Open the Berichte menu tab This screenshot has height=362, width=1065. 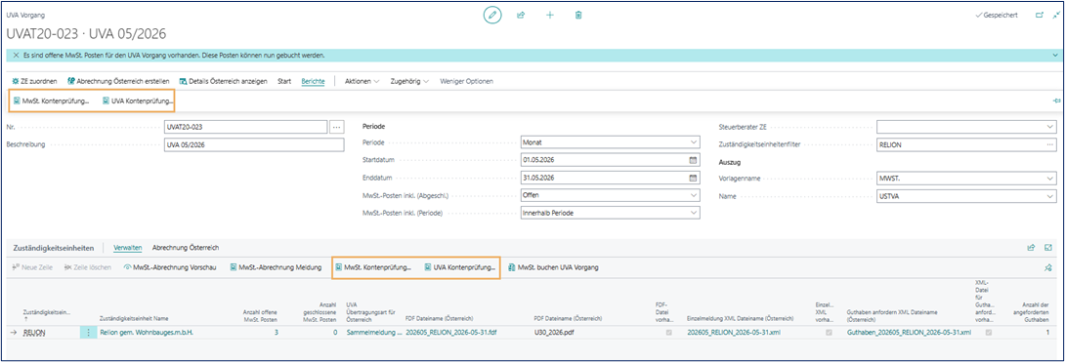[x=313, y=81]
